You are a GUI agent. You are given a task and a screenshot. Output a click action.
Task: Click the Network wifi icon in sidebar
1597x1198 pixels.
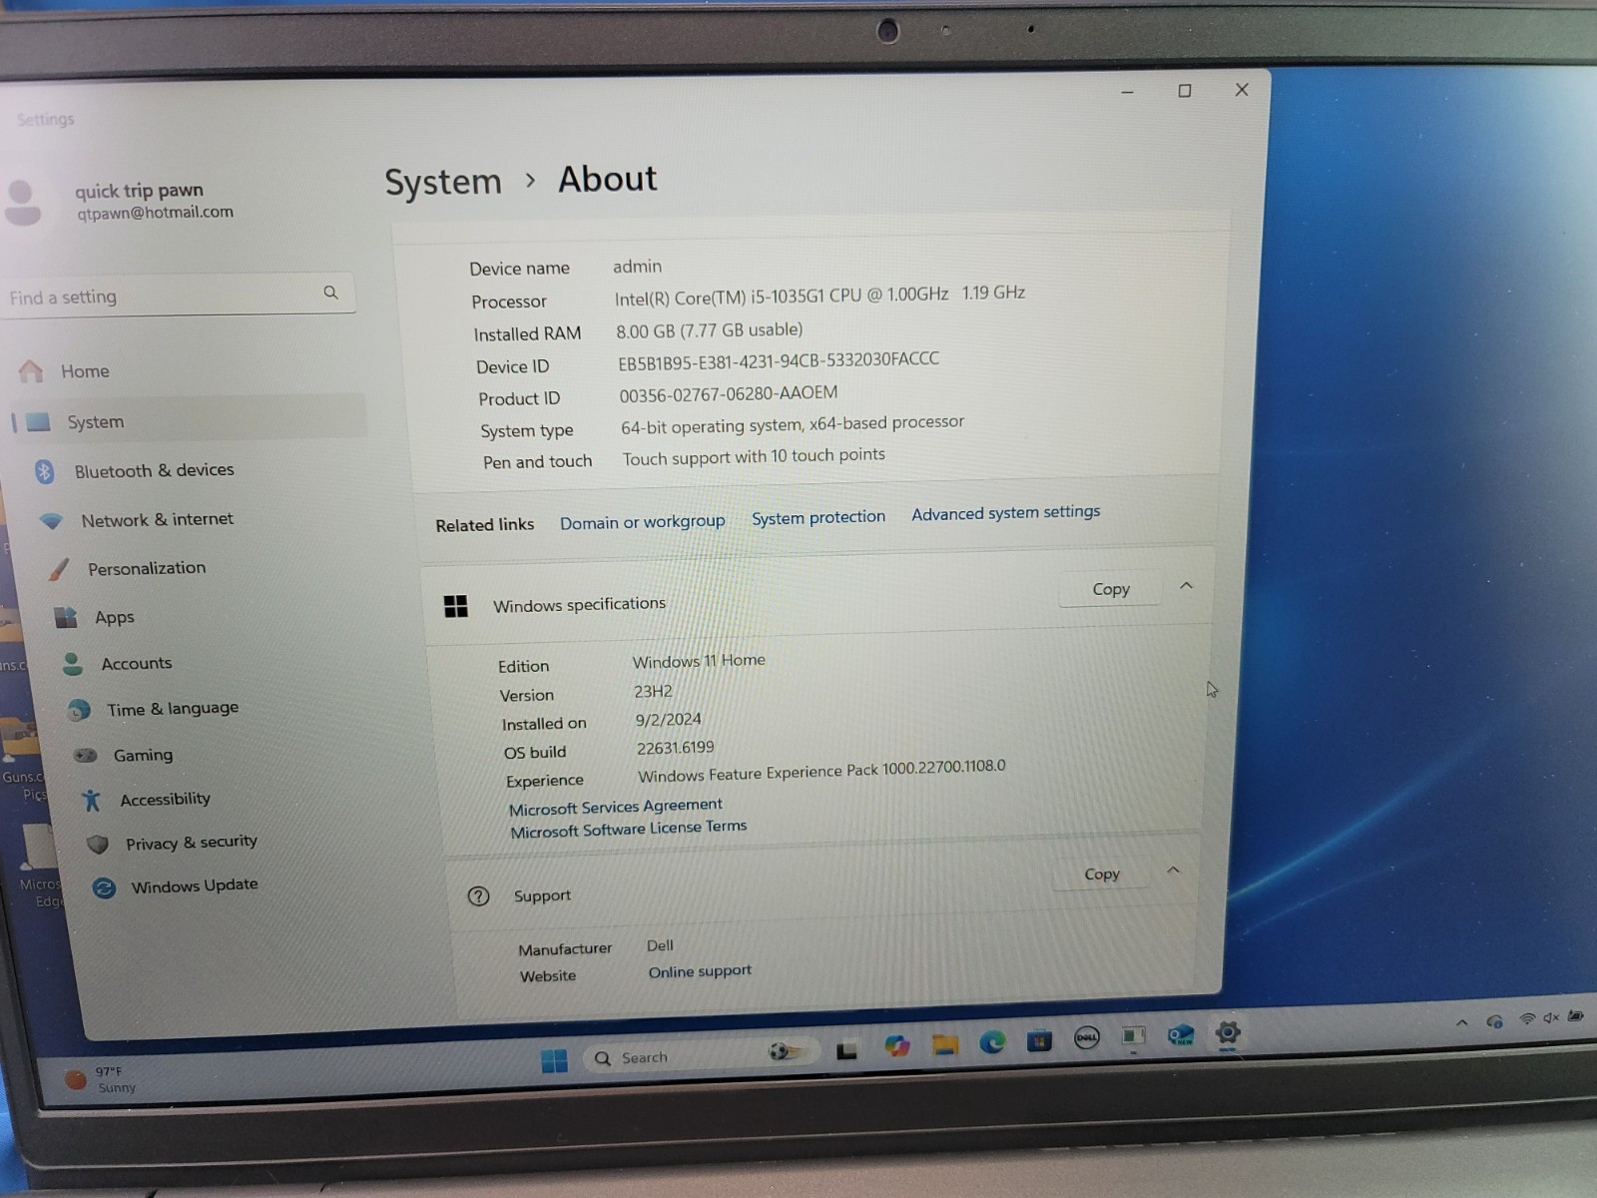click(x=51, y=520)
